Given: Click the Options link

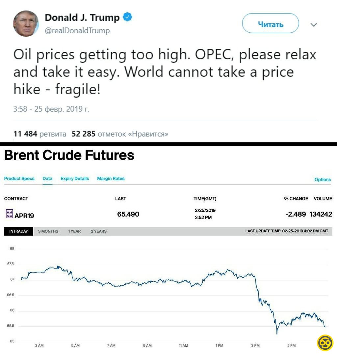Looking at the screenshot, I should [323, 179].
